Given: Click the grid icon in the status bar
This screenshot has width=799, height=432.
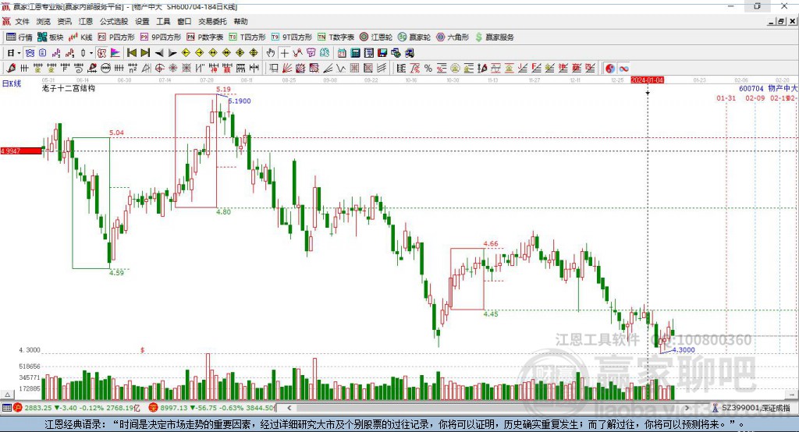Looking at the screenshot, I should click(6, 408).
